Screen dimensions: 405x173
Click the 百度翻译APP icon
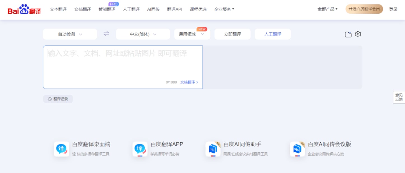click(140, 149)
